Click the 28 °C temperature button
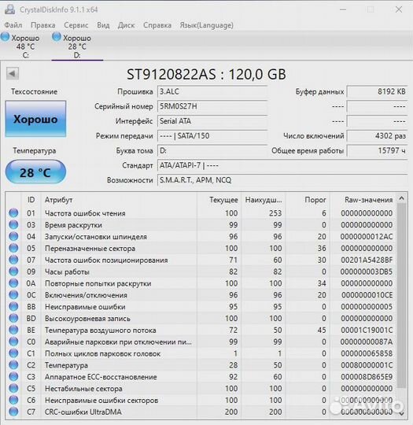Image resolution: width=413 pixels, height=425 pixels. (x=35, y=172)
